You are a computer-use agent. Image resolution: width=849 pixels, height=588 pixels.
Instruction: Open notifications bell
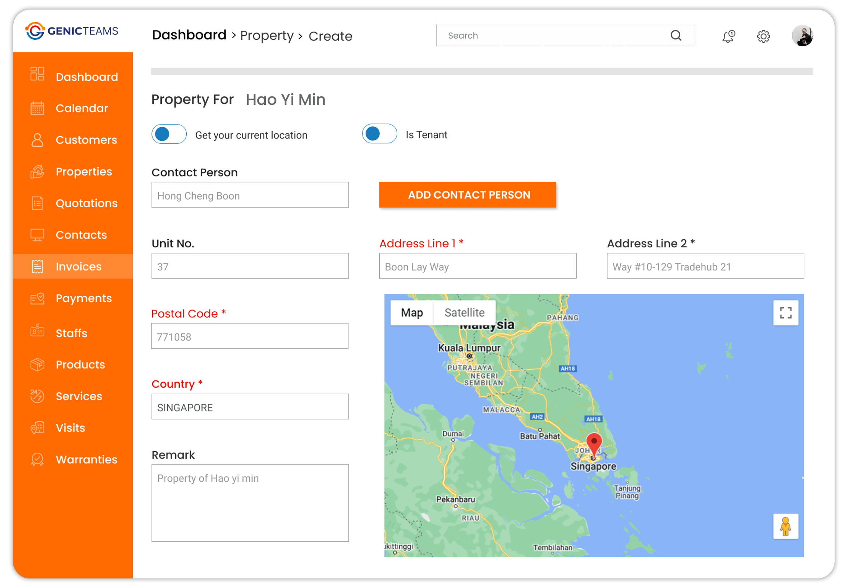pyautogui.click(x=728, y=36)
